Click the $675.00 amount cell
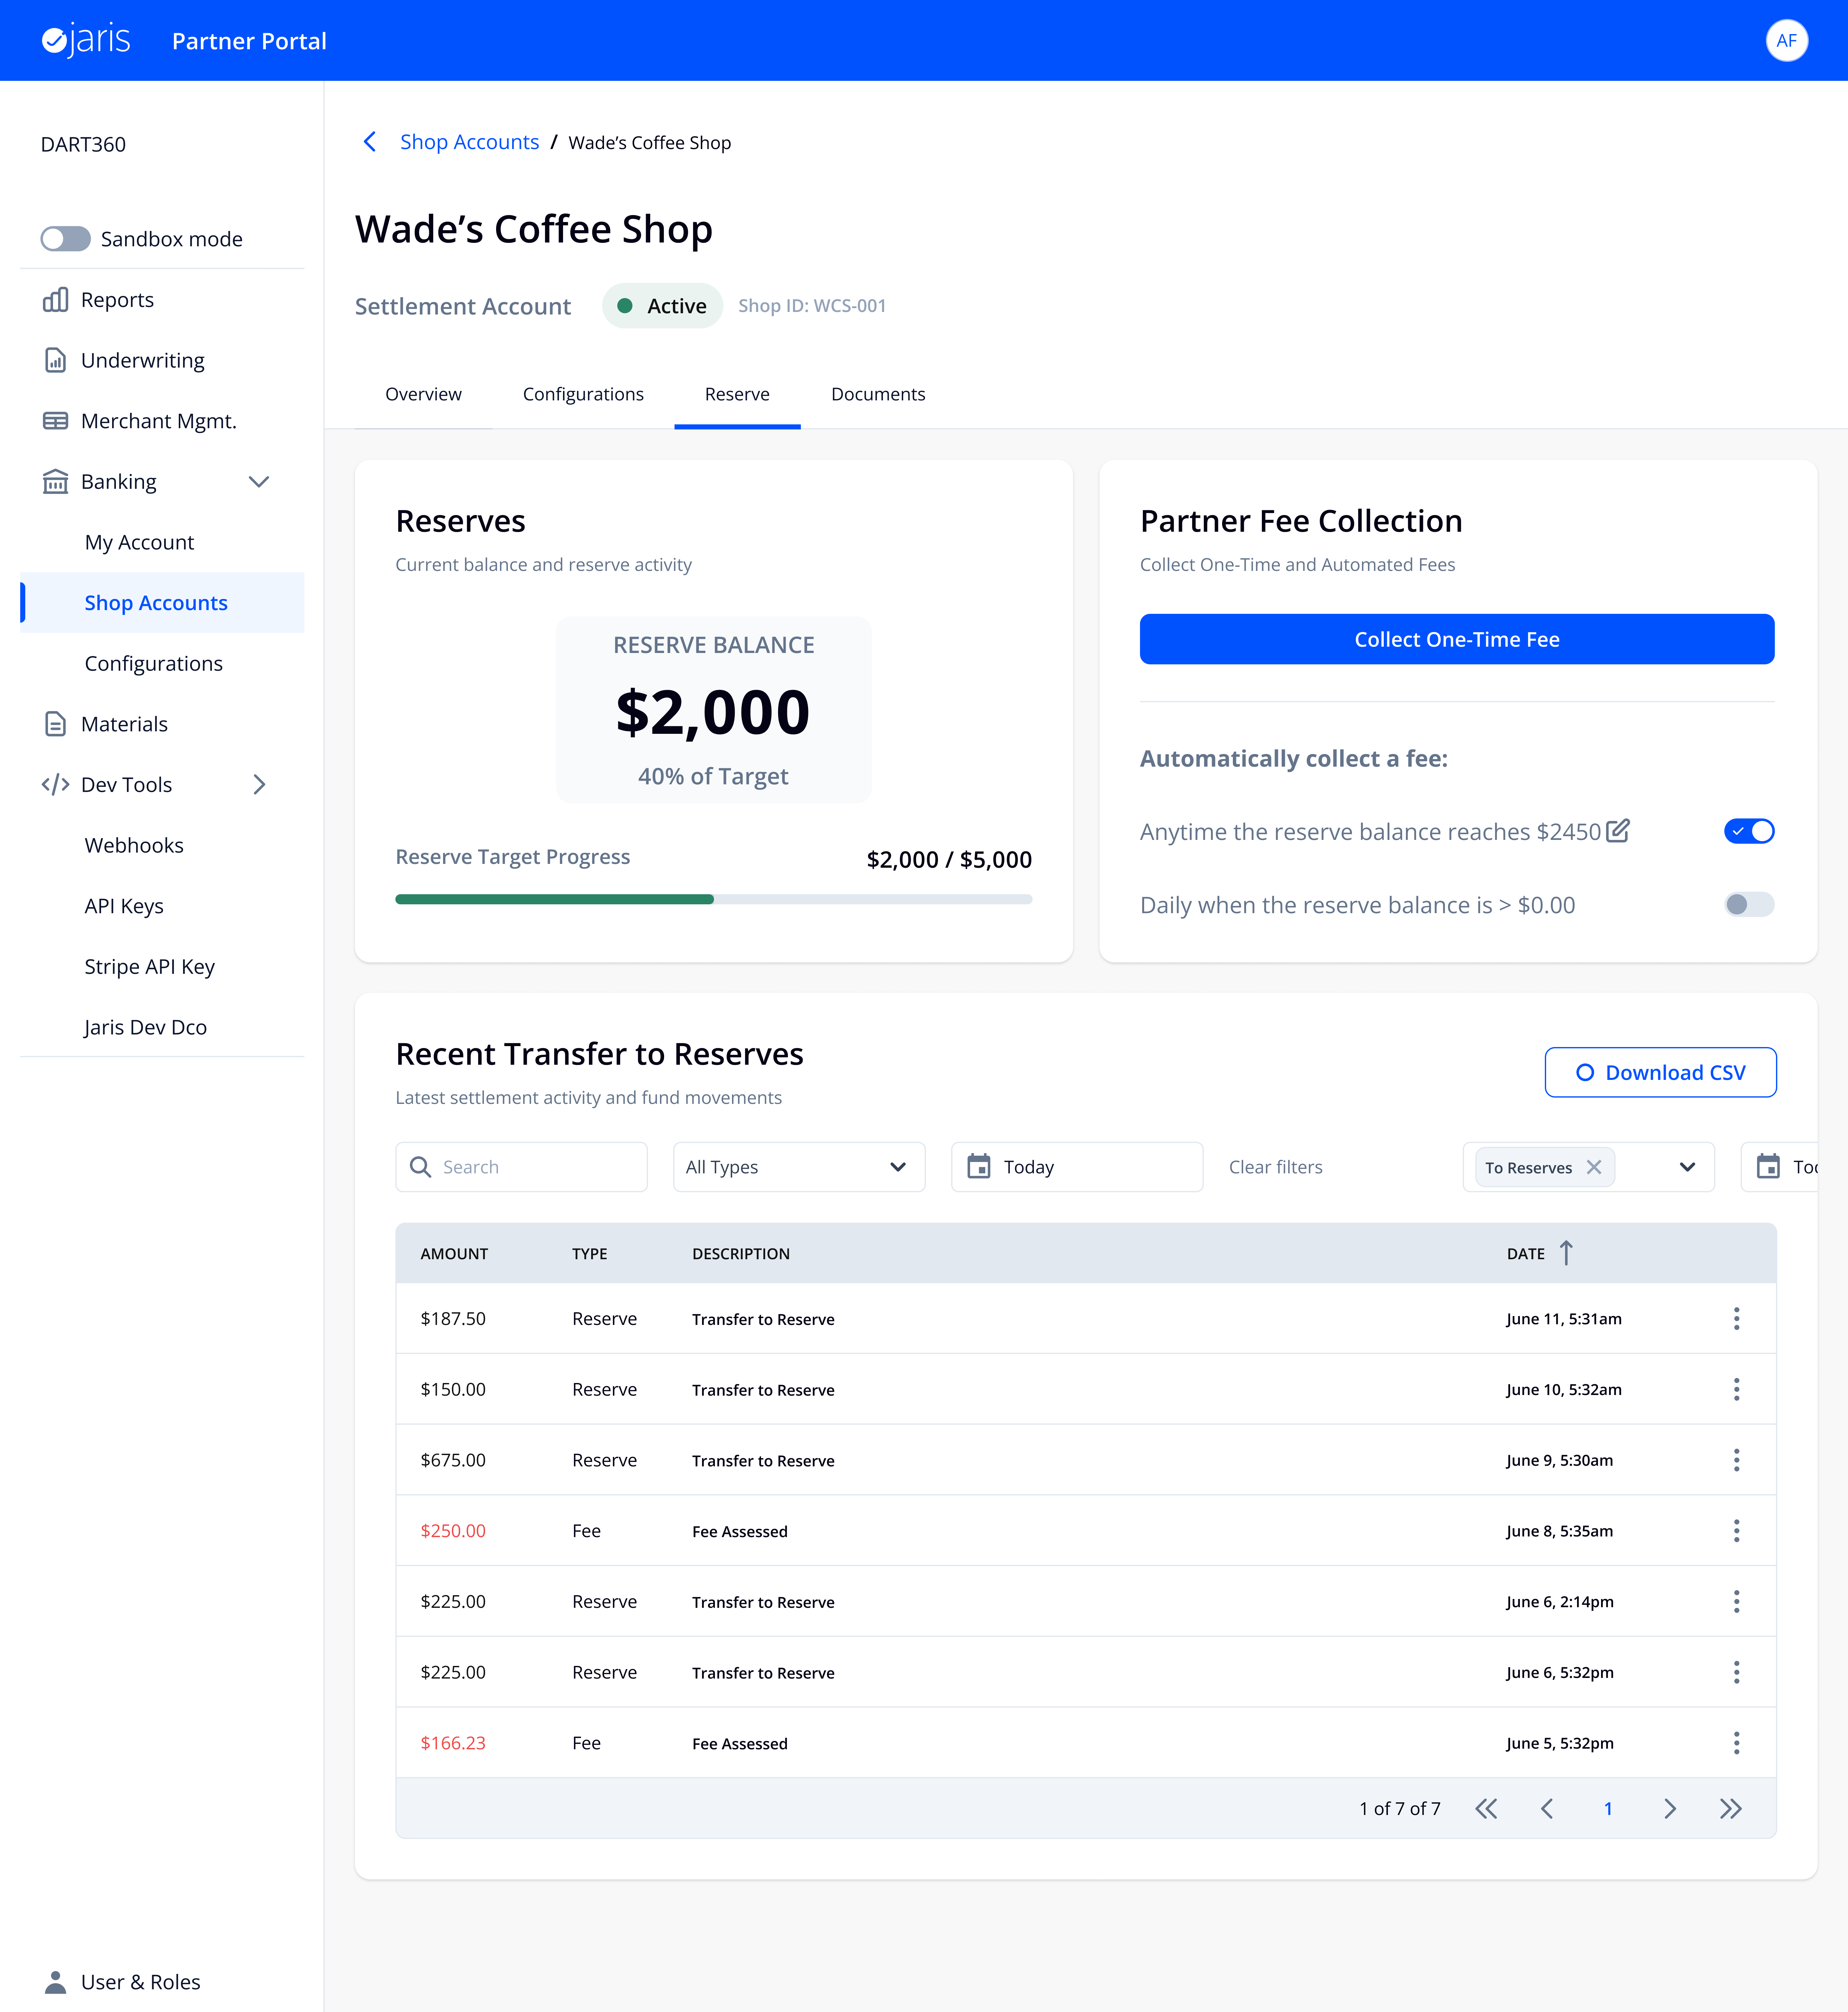The height and width of the screenshot is (2012, 1848). tap(453, 1460)
